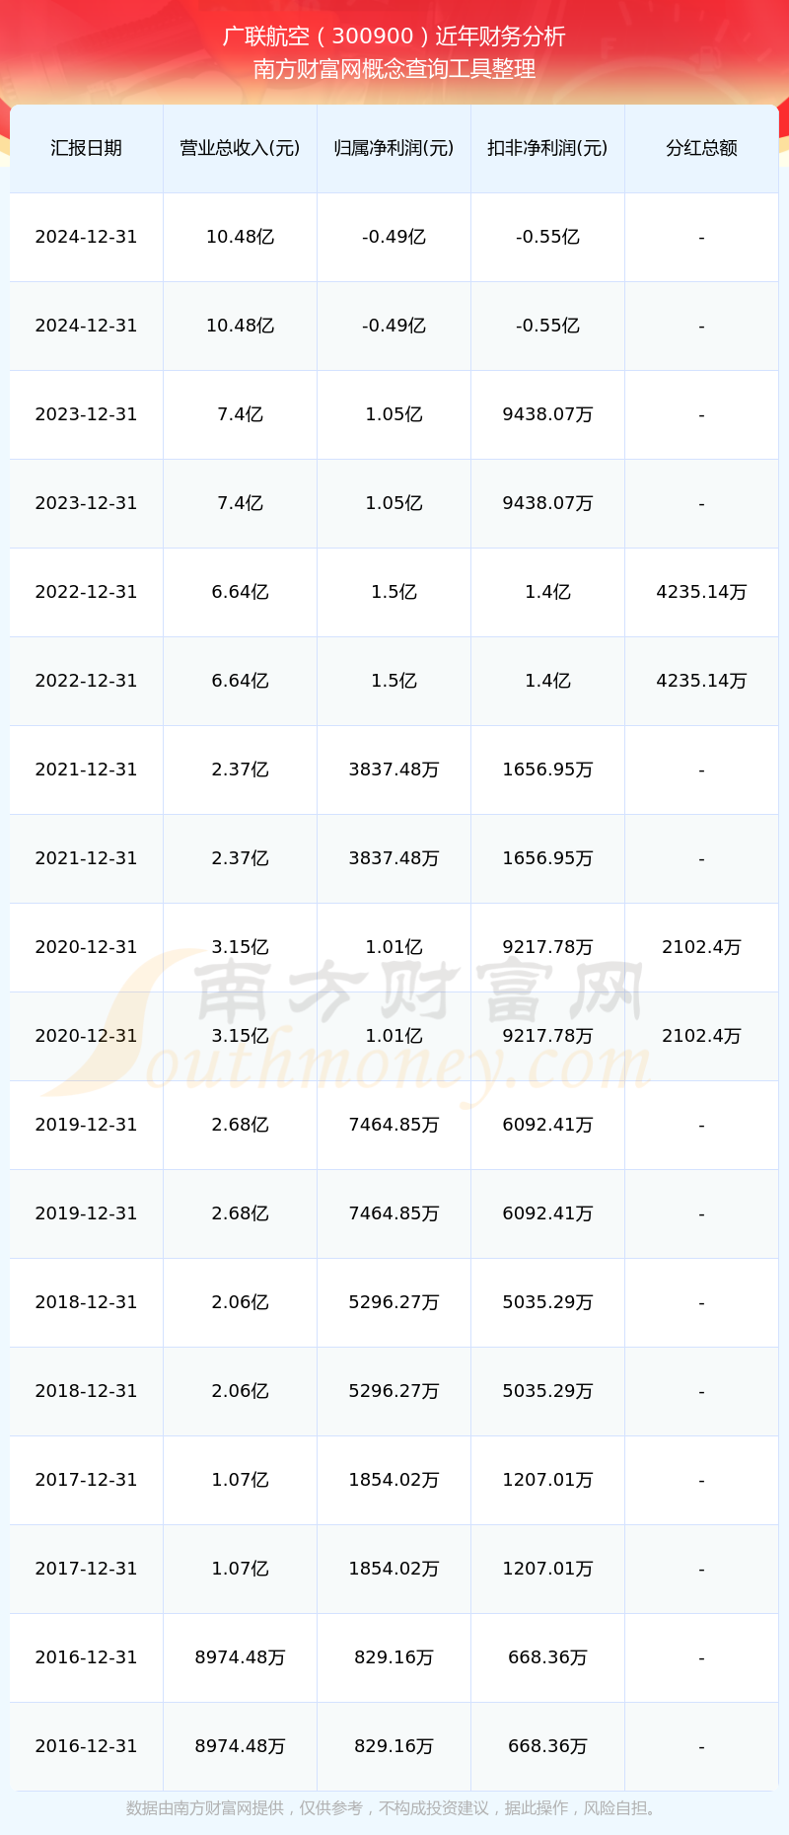Click the first 10.48亿 revenue cell
The image size is (789, 1835).
coord(240,237)
